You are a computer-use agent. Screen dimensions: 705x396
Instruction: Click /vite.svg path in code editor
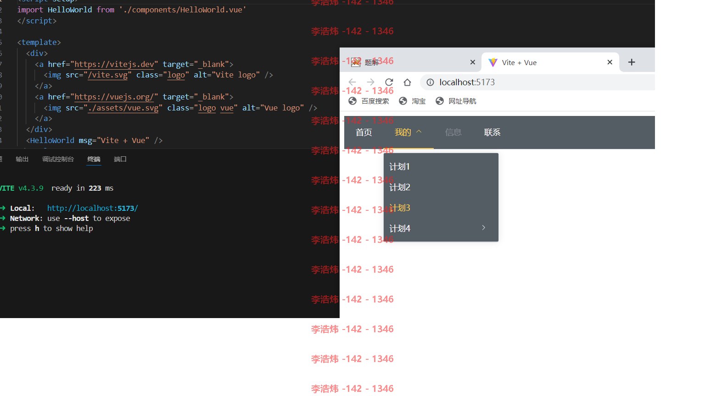pos(108,75)
